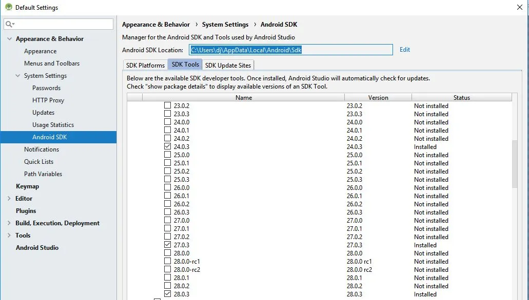Select the 24.0.2 row name
529x300 pixels.
[x=182, y=138]
